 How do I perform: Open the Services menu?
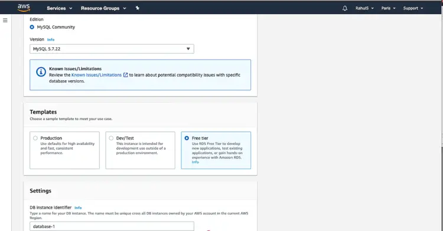pos(59,8)
